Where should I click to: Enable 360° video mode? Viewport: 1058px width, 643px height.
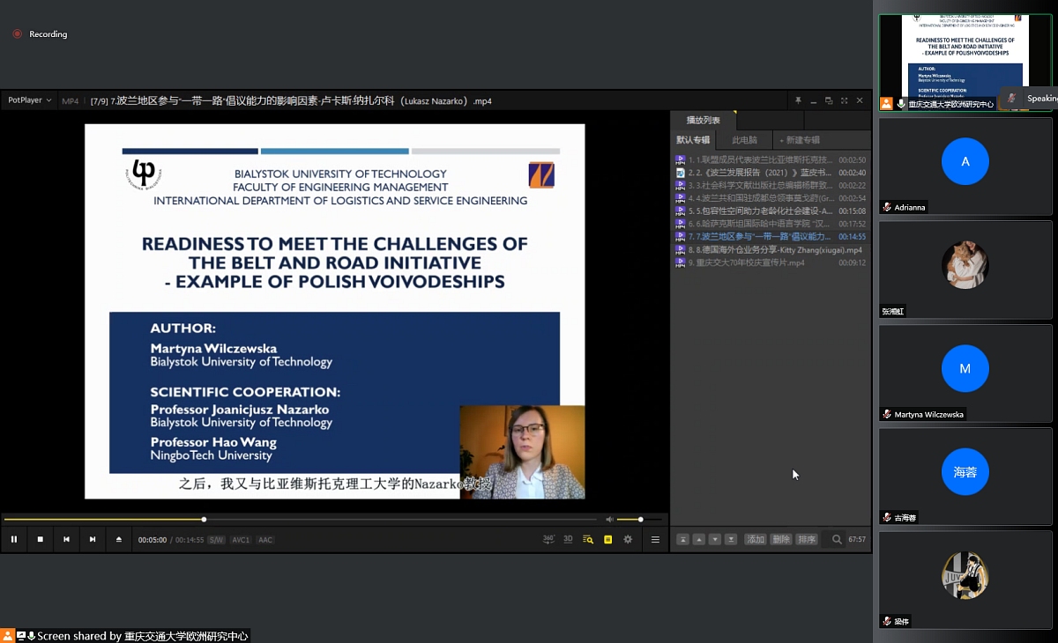pyautogui.click(x=548, y=539)
